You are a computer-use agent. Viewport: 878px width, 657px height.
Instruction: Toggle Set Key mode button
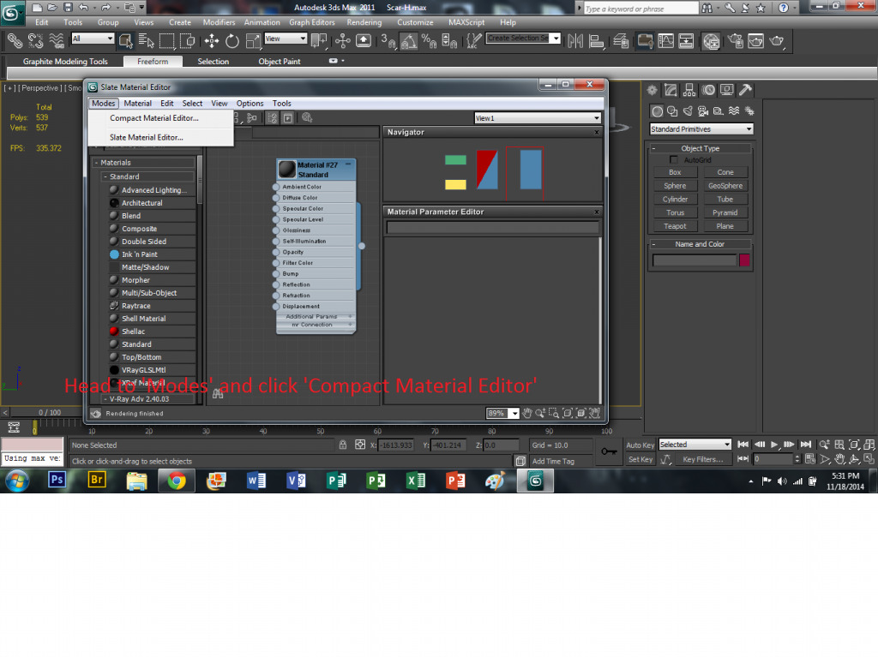(640, 459)
